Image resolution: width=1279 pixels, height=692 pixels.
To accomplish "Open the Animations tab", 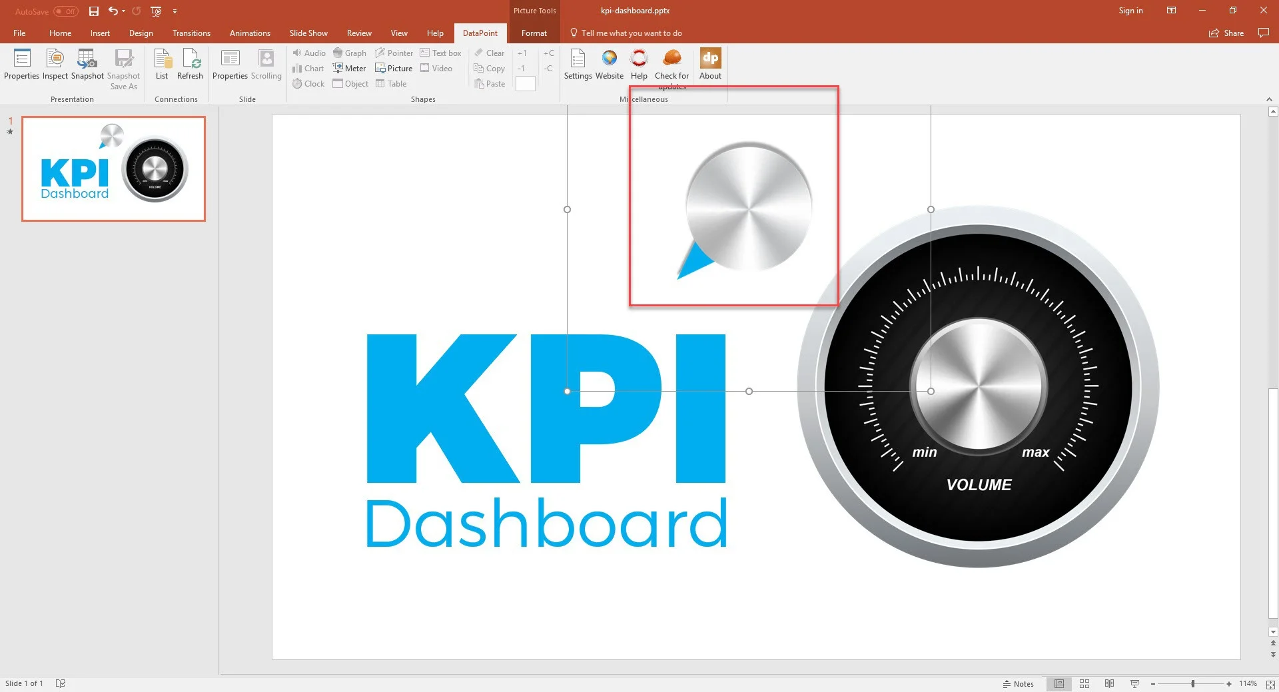I will click(250, 33).
